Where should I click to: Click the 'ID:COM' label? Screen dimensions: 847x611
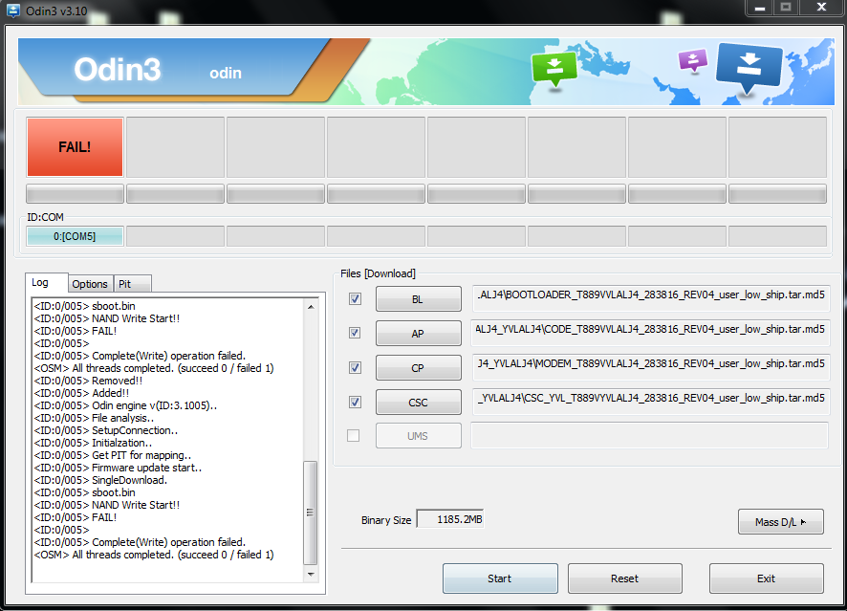[x=45, y=217]
